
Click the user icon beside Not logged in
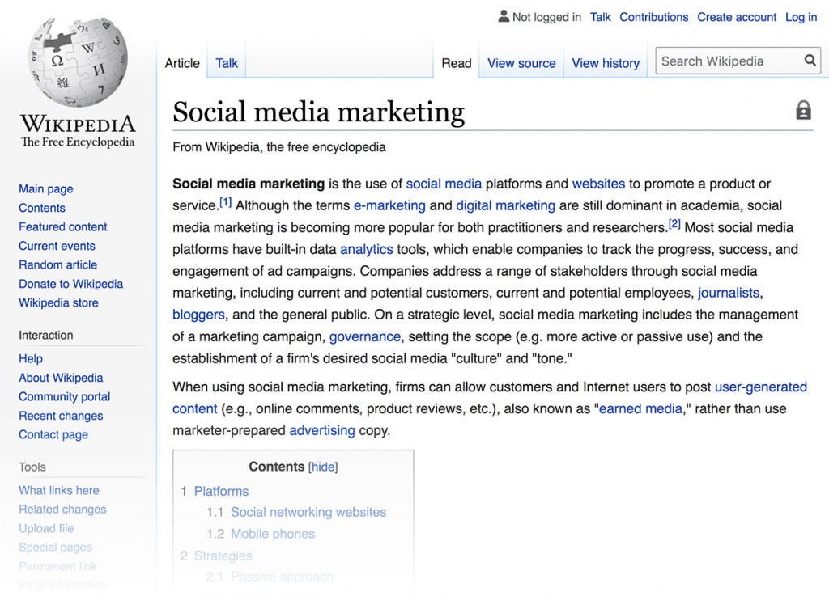click(x=503, y=16)
